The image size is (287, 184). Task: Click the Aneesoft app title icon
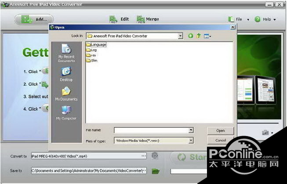[5, 4]
